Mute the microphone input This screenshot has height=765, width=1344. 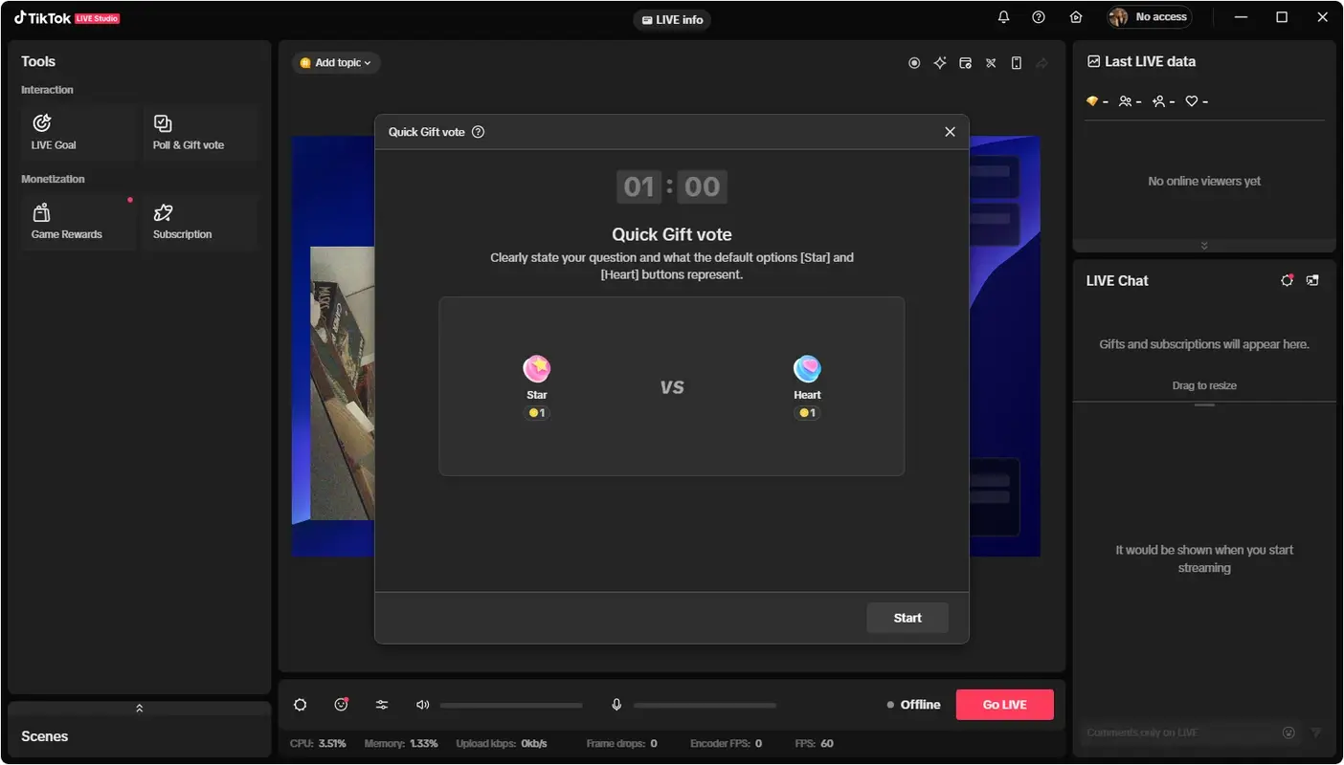616,705
